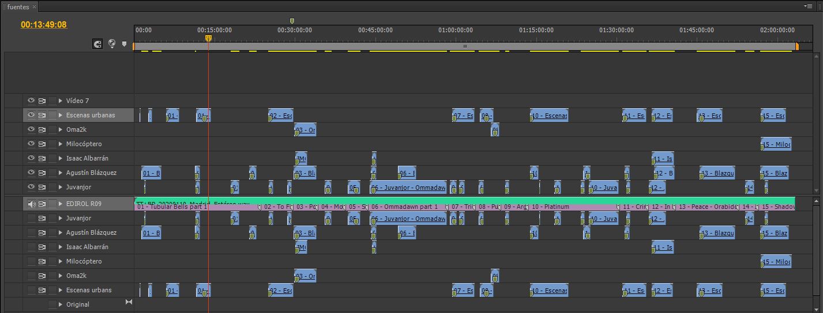
Task: Hide the Milocóptero video track
Action: [x=31, y=144]
